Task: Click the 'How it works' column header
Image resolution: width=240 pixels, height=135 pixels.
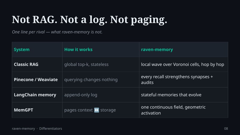Action: [x=78, y=50]
